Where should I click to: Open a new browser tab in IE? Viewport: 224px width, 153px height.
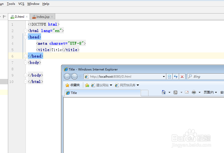[144, 93]
